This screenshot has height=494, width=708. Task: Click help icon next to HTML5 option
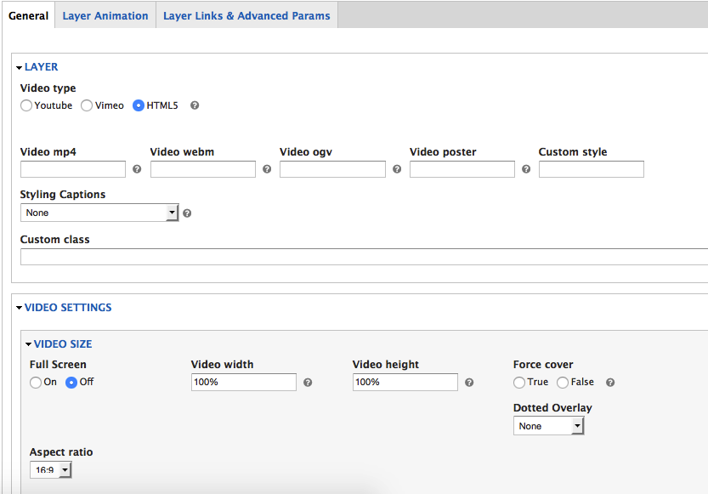[x=195, y=106]
